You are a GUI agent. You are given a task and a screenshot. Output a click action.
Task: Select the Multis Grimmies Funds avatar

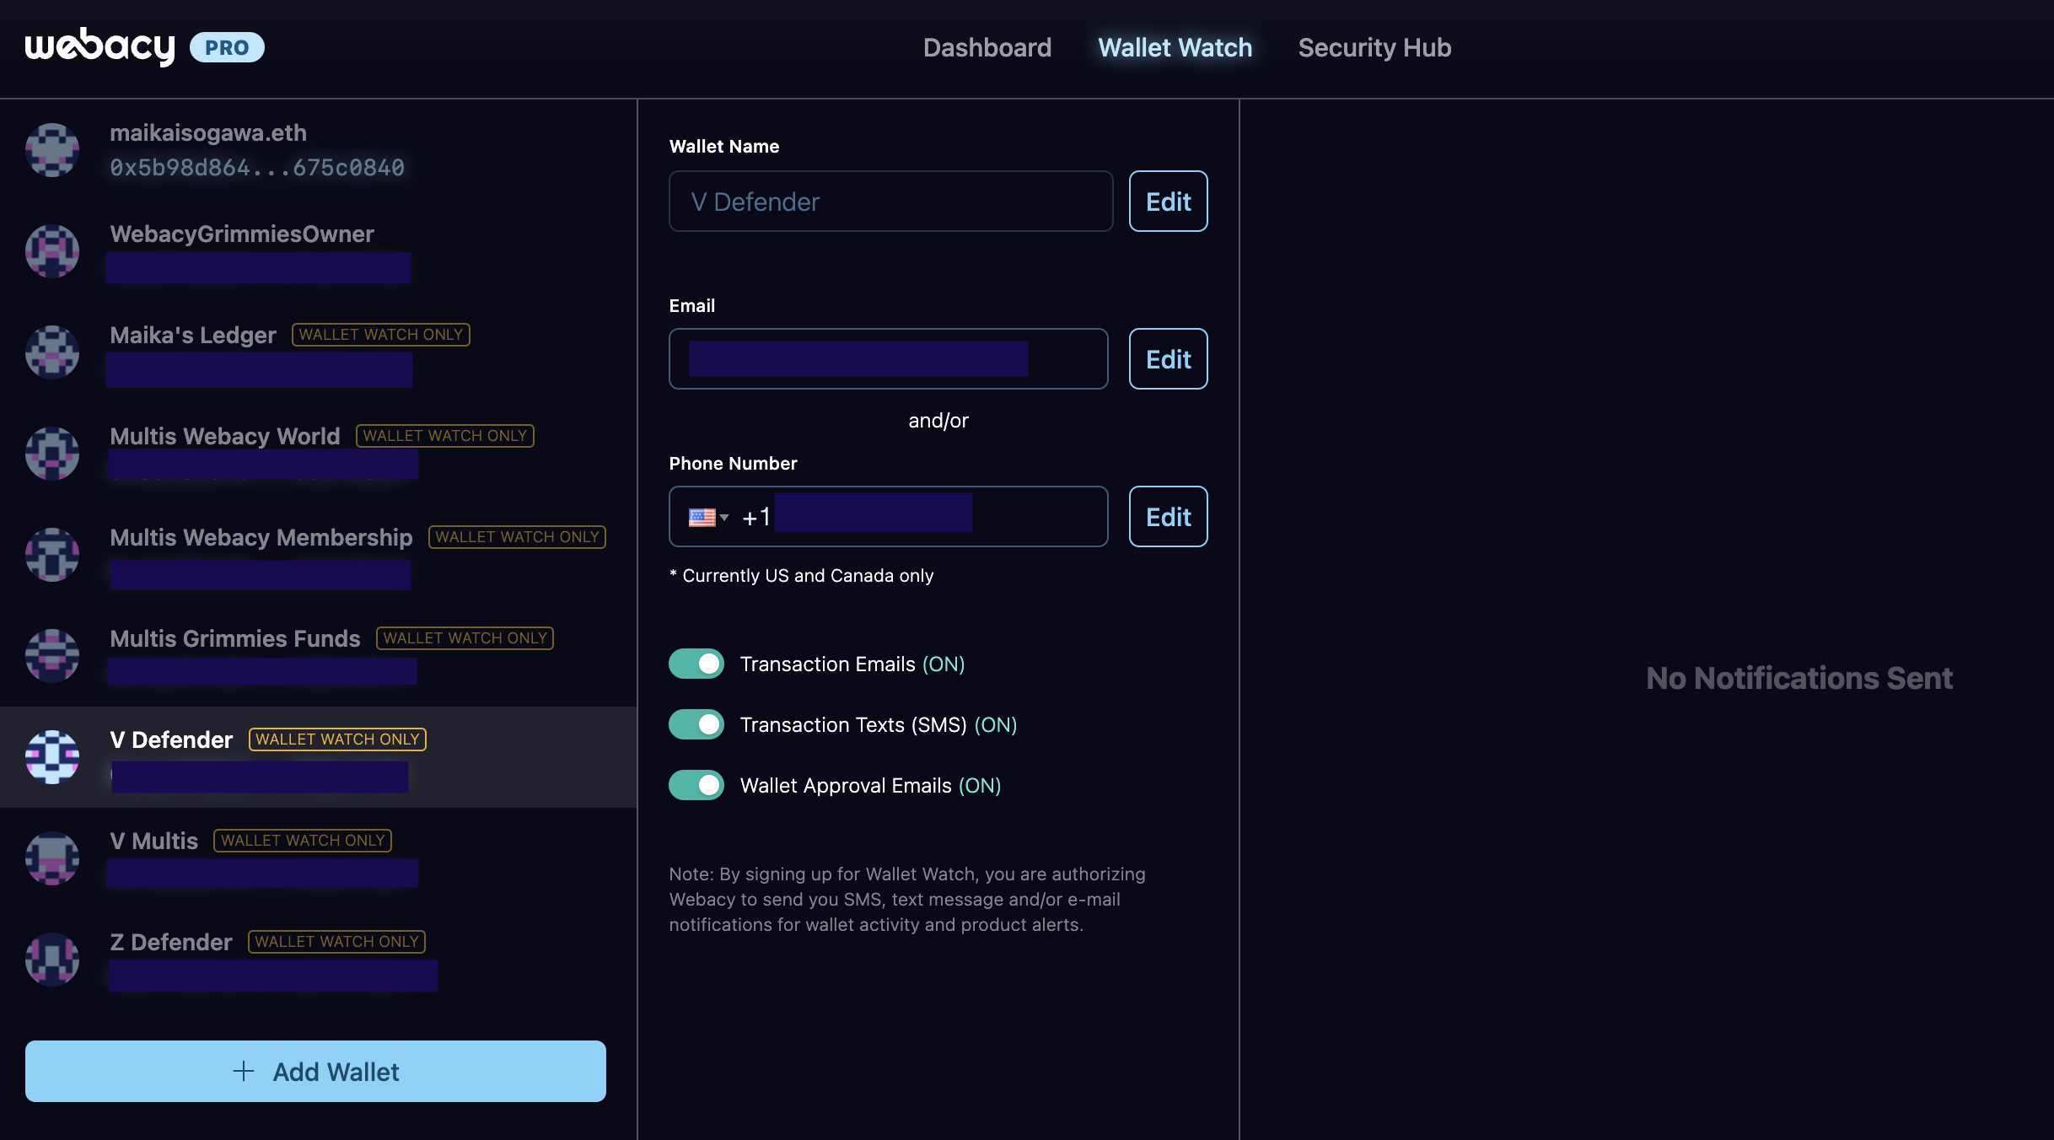[52, 656]
